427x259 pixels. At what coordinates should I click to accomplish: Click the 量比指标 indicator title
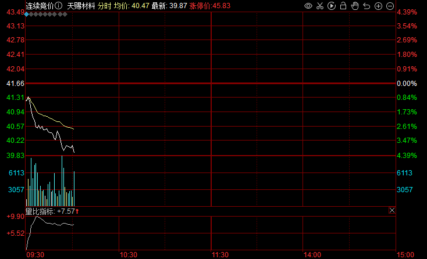(x=40, y=211)
